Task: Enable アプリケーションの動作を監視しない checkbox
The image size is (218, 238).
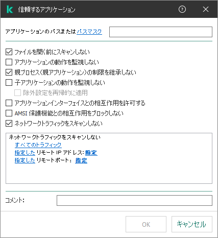Action: point(9,62)
